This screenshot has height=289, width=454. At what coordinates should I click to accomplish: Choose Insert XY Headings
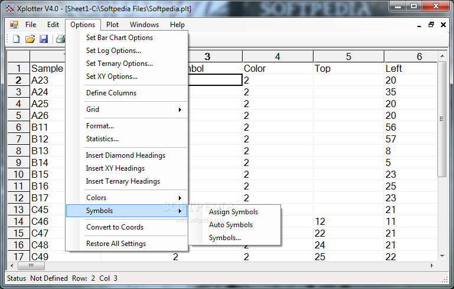[127, 168]
